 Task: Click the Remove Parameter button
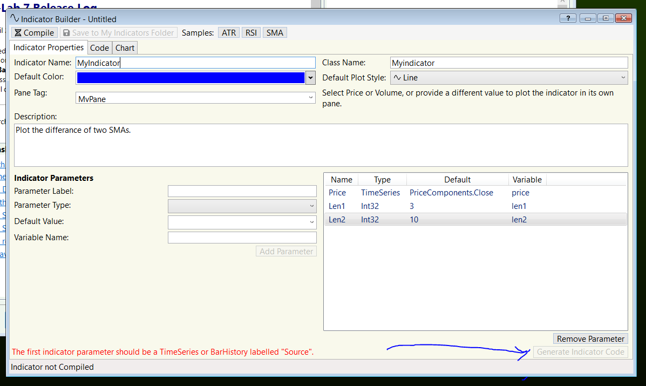590,339
